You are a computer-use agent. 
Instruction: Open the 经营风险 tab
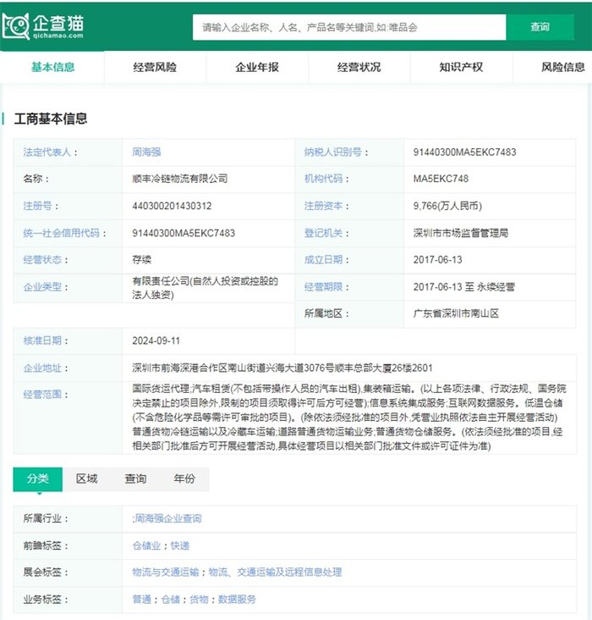(155, 67)
